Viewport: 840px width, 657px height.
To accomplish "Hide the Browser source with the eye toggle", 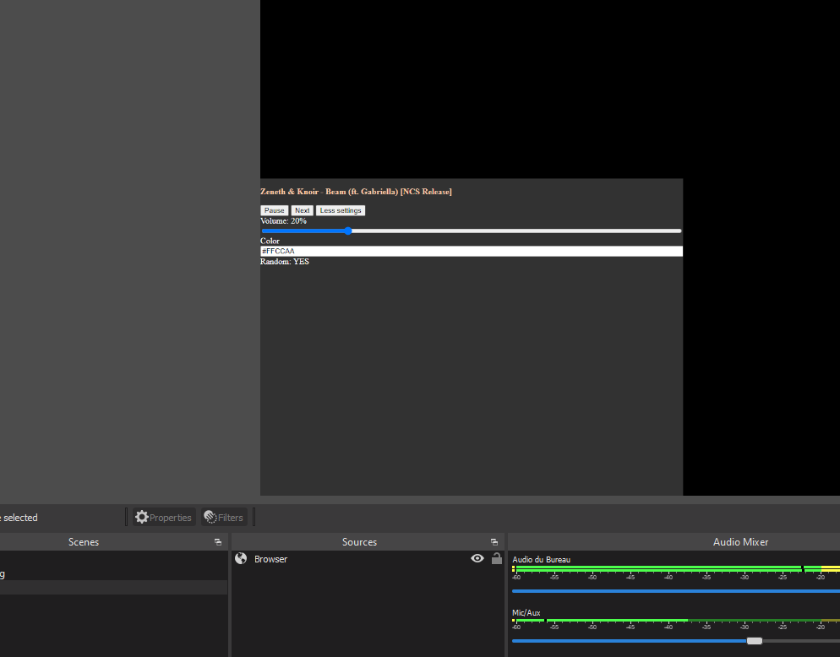I will tap(477, 558).
